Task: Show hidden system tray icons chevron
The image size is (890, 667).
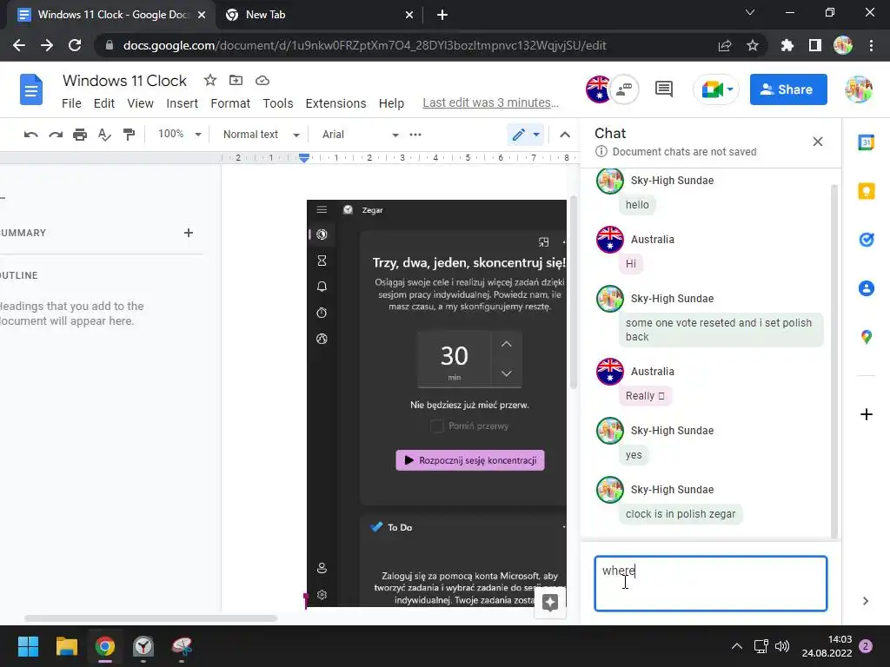Action: pyautogui.click(x=737, y=646)
